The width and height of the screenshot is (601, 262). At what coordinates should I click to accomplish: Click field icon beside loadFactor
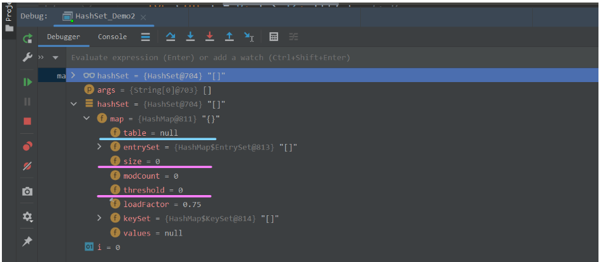click(115, 204)
